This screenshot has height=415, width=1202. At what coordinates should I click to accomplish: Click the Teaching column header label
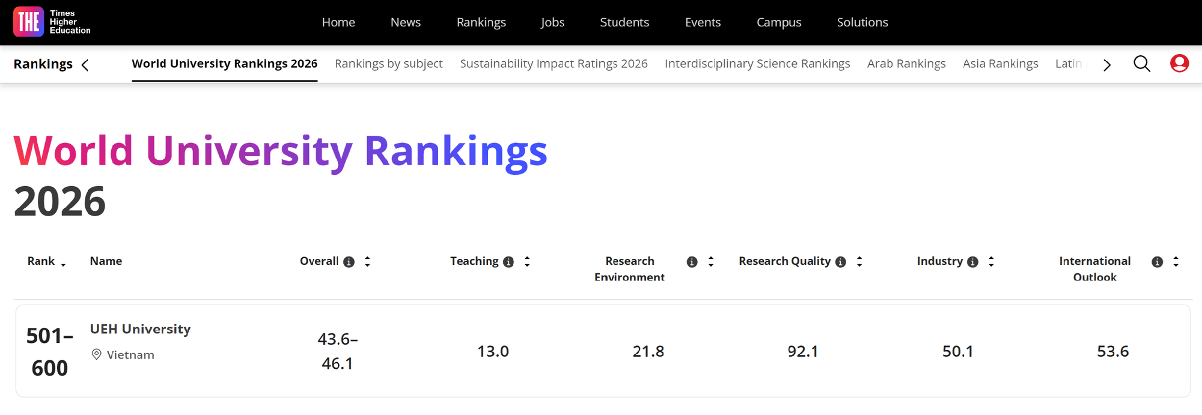point(474,261)
